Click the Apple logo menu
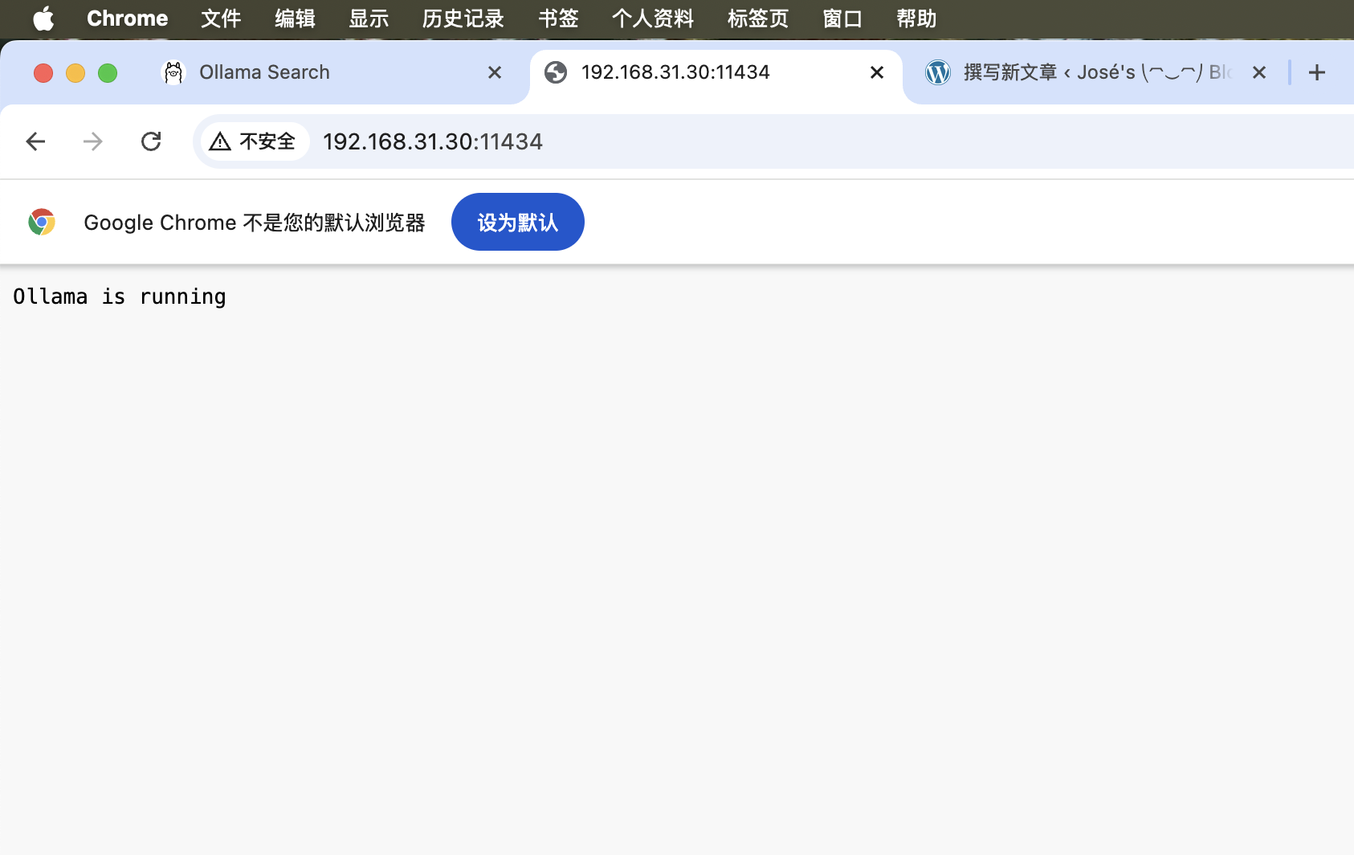The image size is (1354, 855). click(43, 18)
